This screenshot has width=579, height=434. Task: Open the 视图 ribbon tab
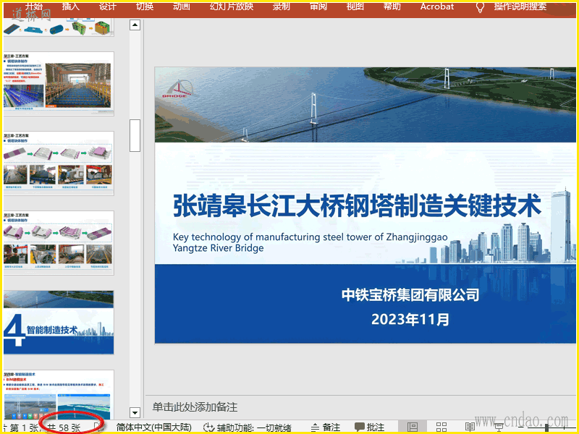(x=355, y=7)
